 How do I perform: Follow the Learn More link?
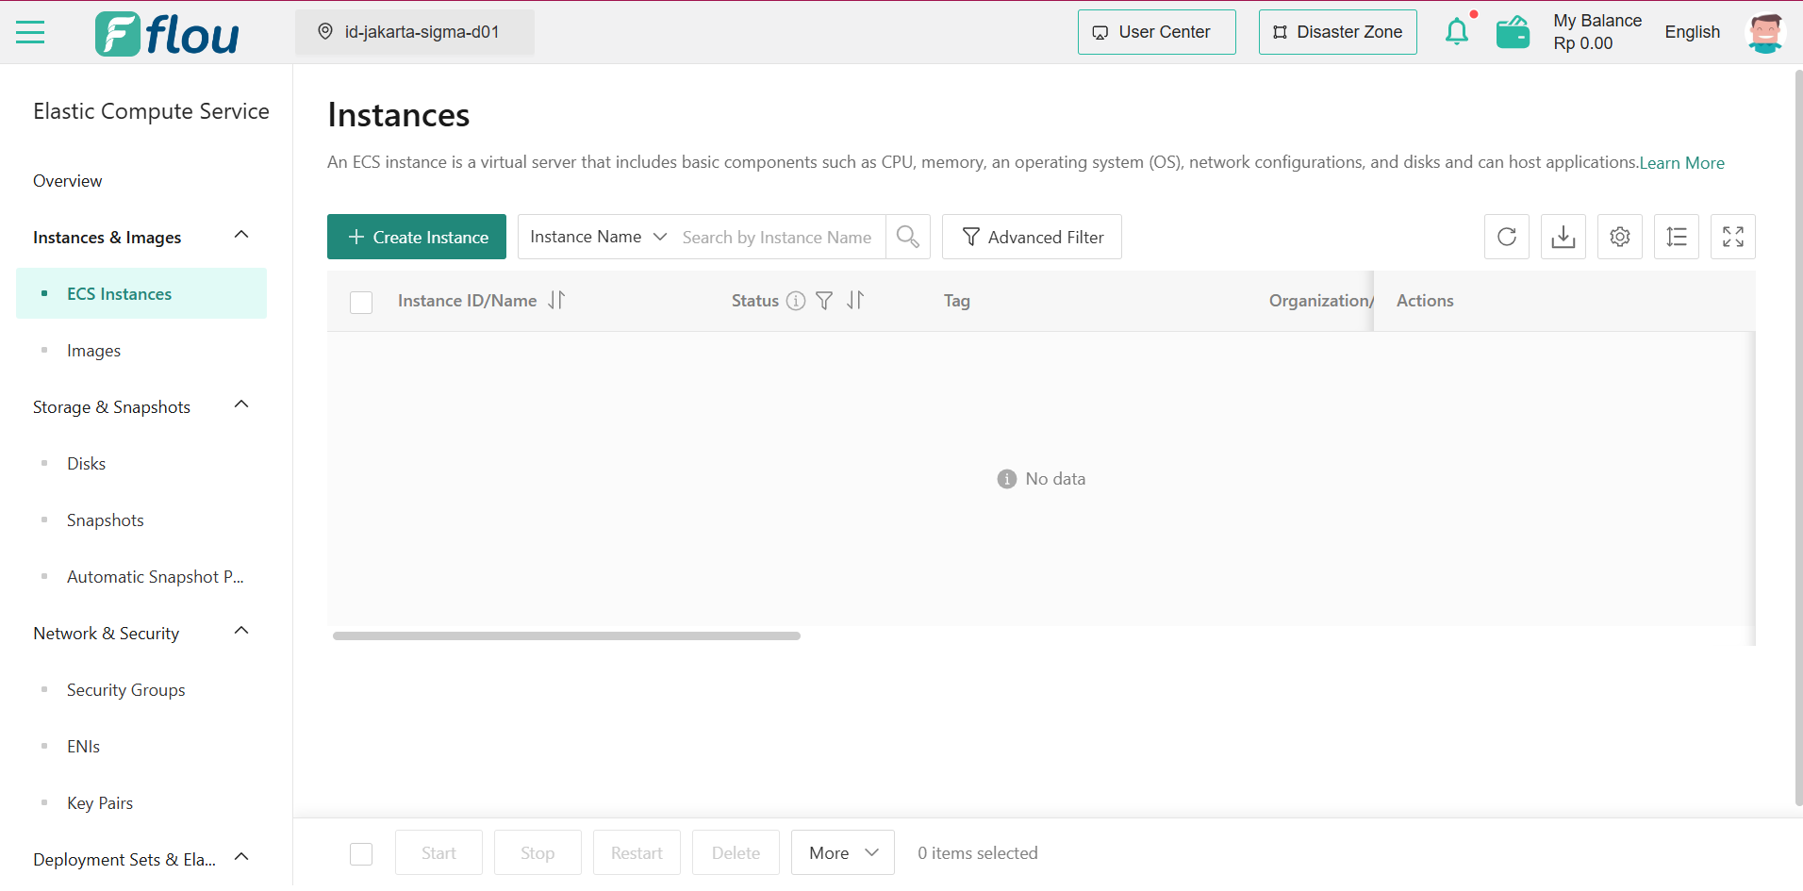pyautogui.click(x=1681, y=163)
